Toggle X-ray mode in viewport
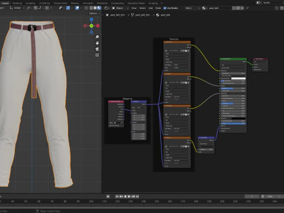284x213 pixels. 86,8
